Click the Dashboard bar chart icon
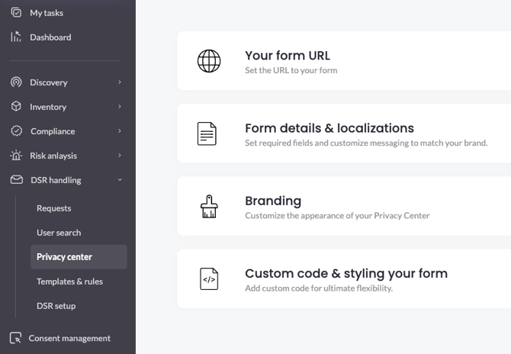 pyautogui.click(x=16, y=37)
